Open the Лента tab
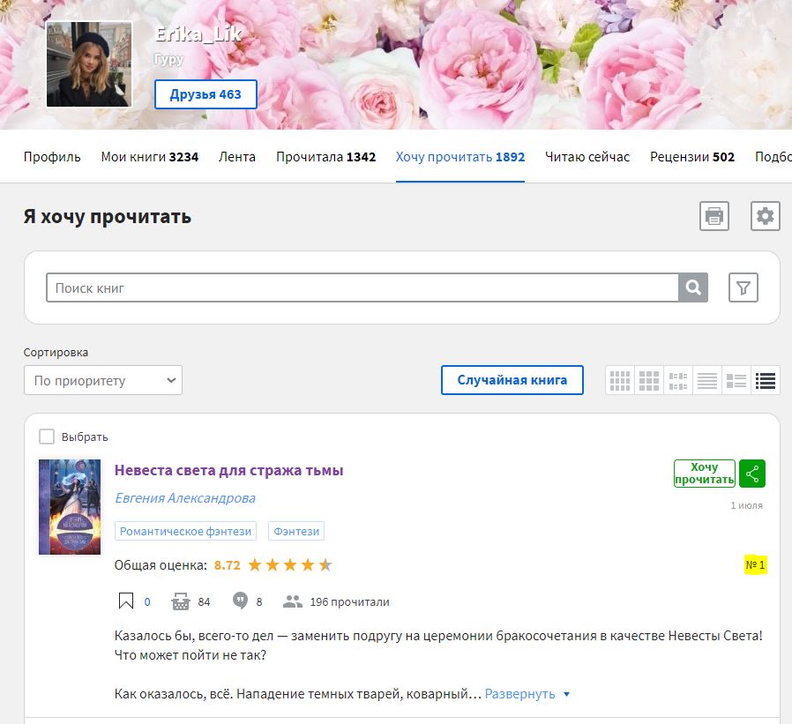This screenshot has width=792, height=724. [x=237, y=157]
